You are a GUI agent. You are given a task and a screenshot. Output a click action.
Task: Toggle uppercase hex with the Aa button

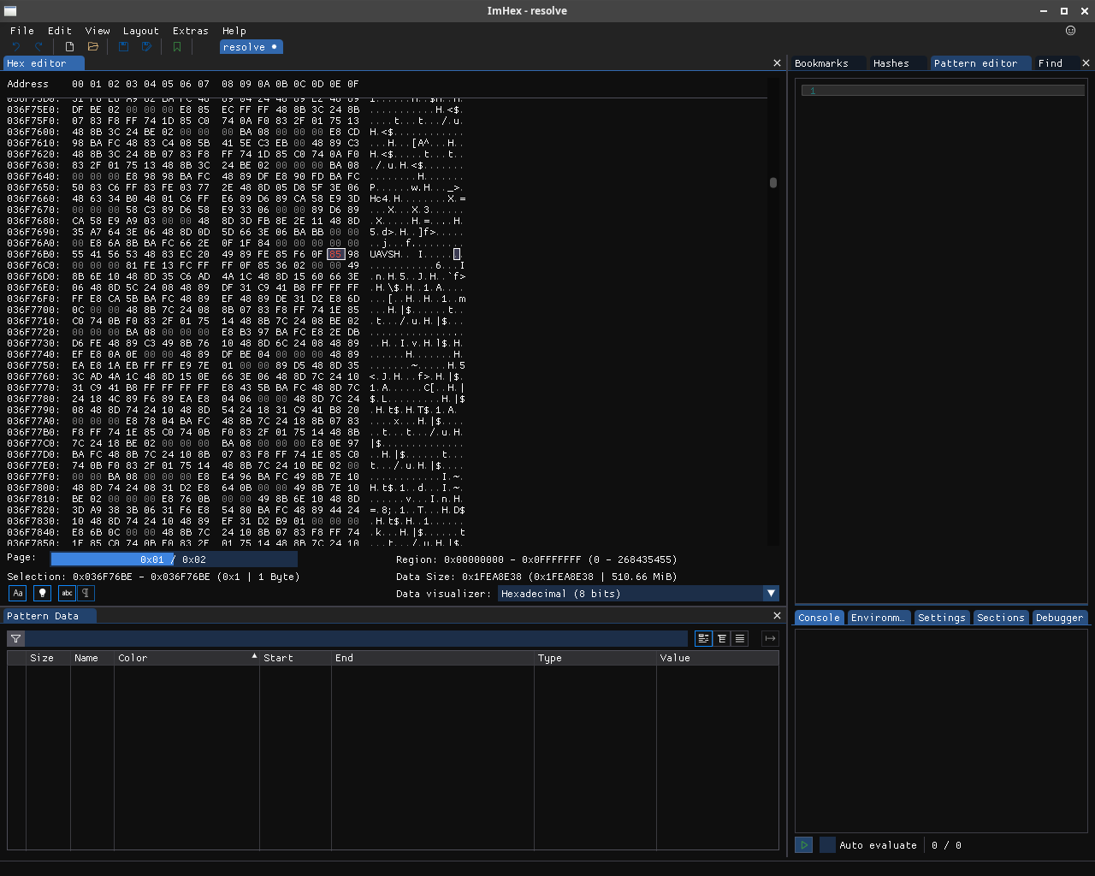tap(17, 593)
